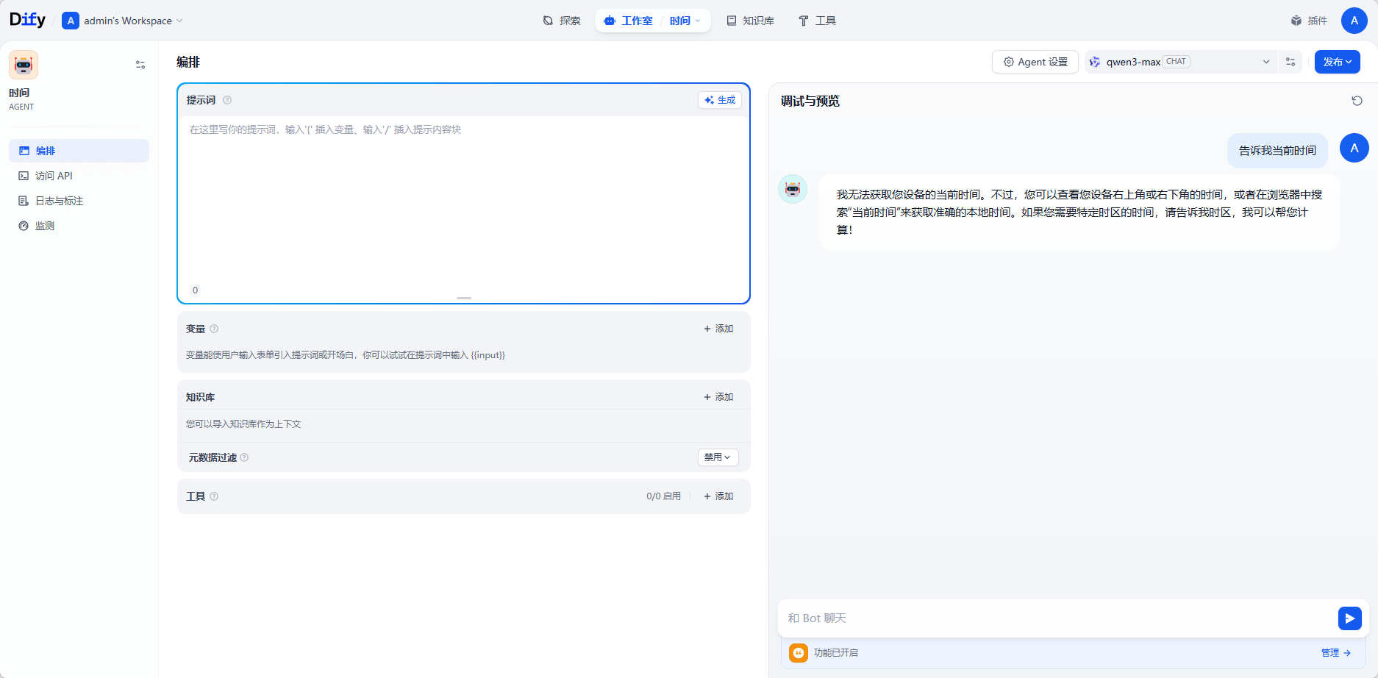1378x678 pixels.
Task: Click the Agent 设置 button
Action: pyautogui.click(x=1035, y=62)
